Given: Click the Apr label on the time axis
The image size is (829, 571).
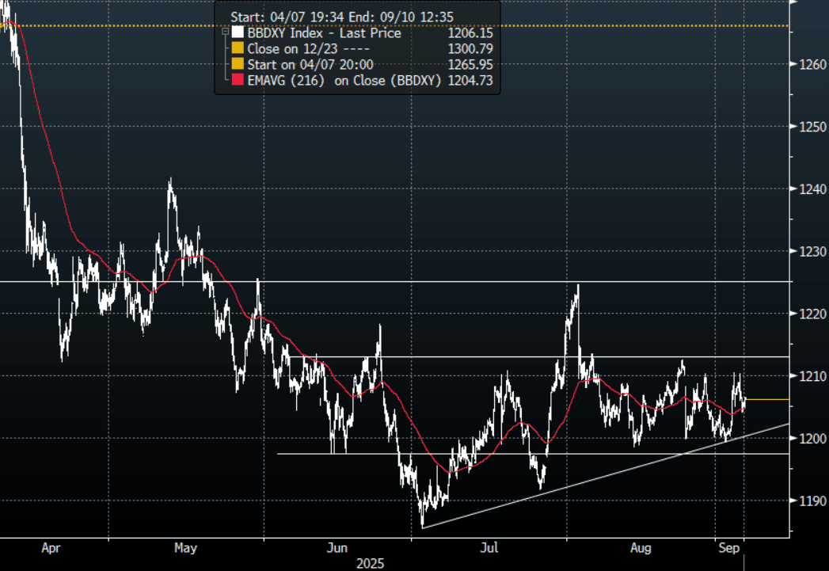Looking at the screenshot, I should tap(51, 547).
